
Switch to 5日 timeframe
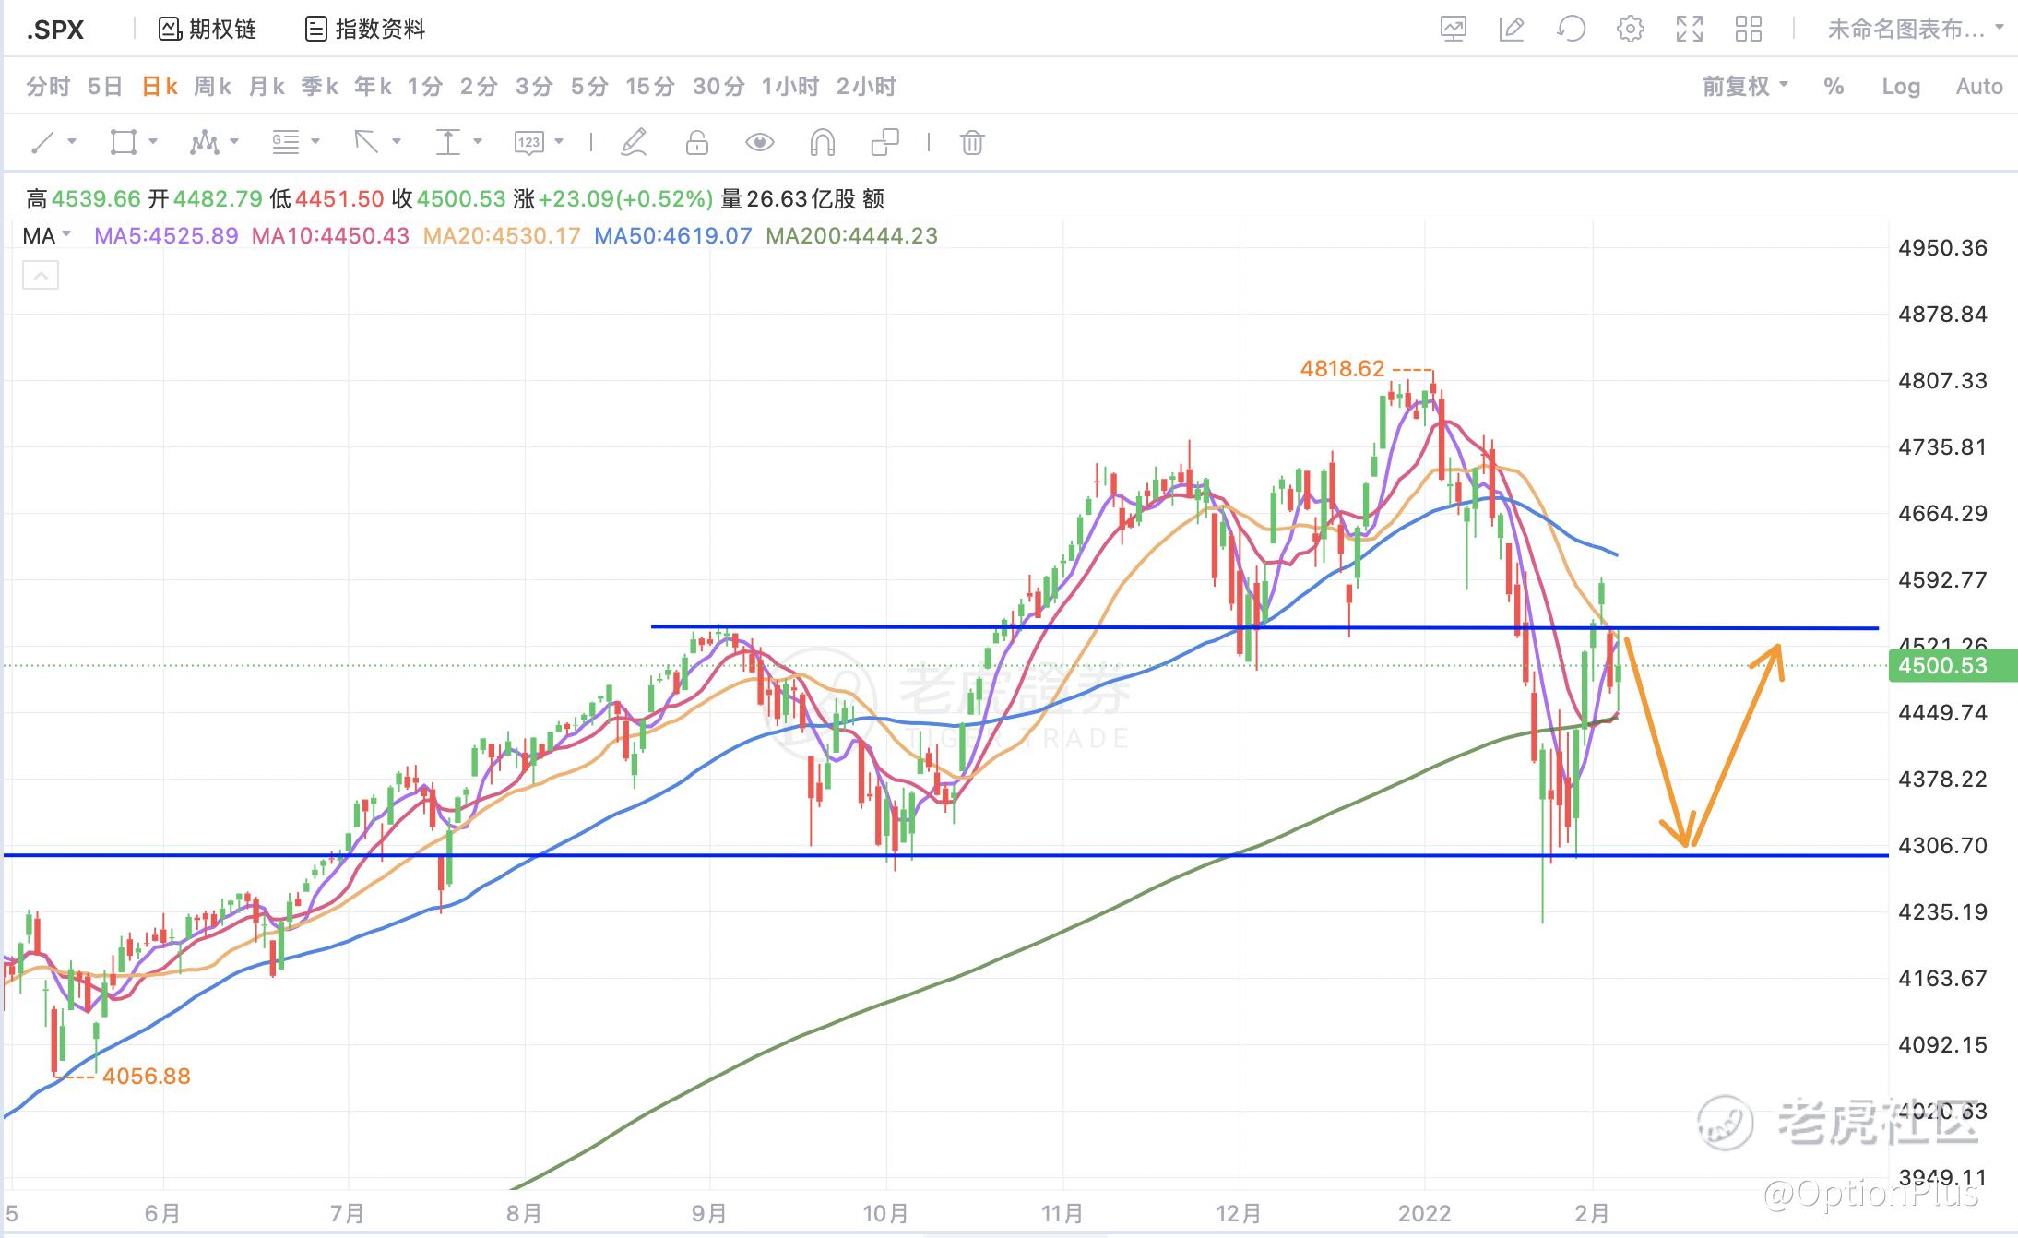click(x=105, y=87)
